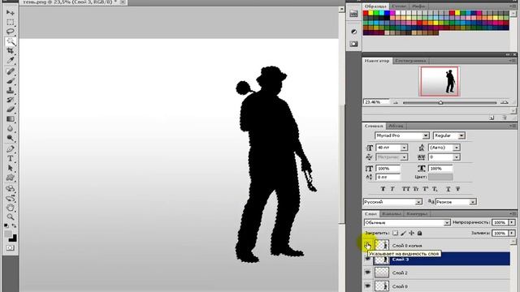The height and width of the screenshot is (292, 520).
Task: Open the Character panel options menu
Action: (x=512, y=127)
